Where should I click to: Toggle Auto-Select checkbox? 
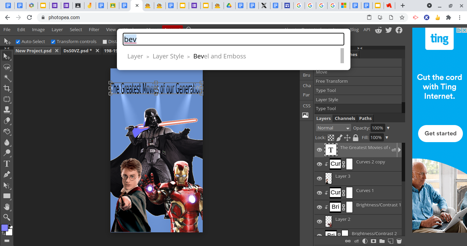coord(18,42)
